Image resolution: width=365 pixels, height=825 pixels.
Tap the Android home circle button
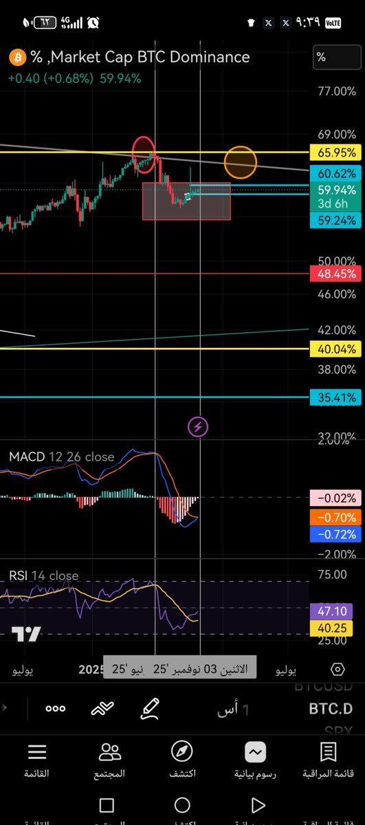tap(182, 805)
